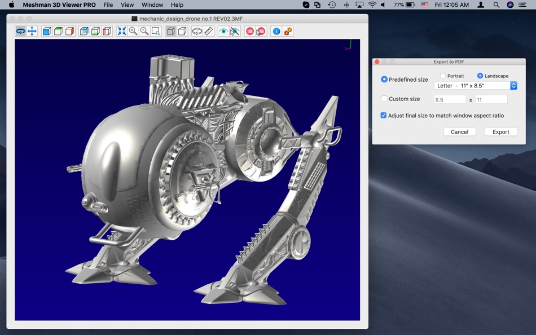Select the Portrait orientation option
536x335 pixels.
click(443, 76)
